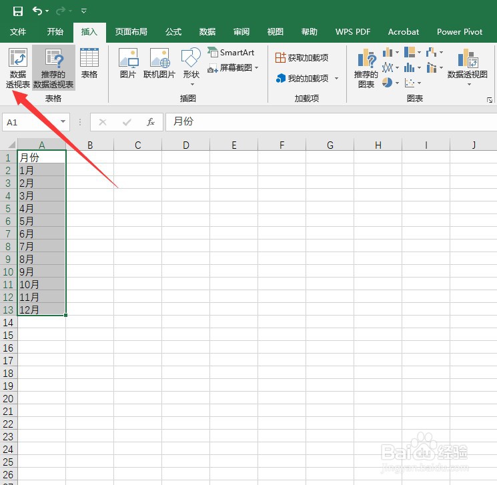Screen dimensions: 497x485
Task: Select the 插入 Insert tab
Action: 89,32
